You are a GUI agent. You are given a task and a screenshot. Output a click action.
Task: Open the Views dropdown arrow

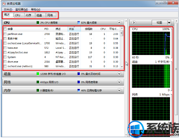tap(169, 23)
